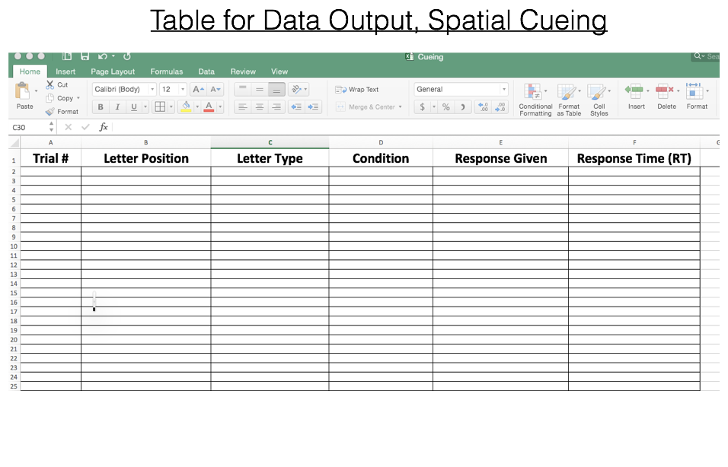Expand the Paste options arrow
The height and width of the screenshot is (467, 728).
click(x=37, y=91)
